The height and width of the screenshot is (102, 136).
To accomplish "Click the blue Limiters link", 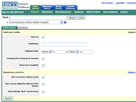I will click(132, 72).
